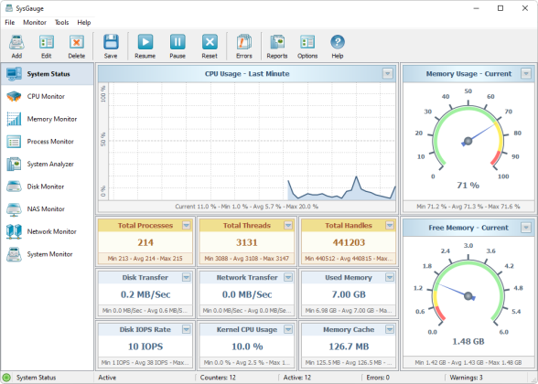Click 'Errors: 0' in the status bar
538x384 pixels.
click(378, 378)
